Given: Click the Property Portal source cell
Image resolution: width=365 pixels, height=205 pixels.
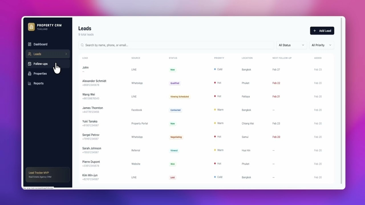Looking at the screenshot, I should pos(140,124).
